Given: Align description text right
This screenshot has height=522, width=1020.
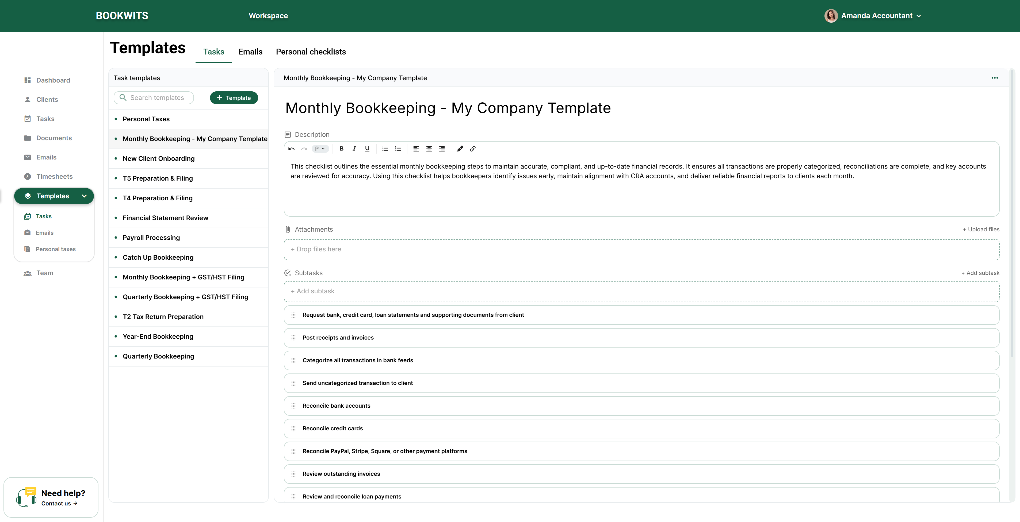Looking at the screenshot, I should point(442,149).
